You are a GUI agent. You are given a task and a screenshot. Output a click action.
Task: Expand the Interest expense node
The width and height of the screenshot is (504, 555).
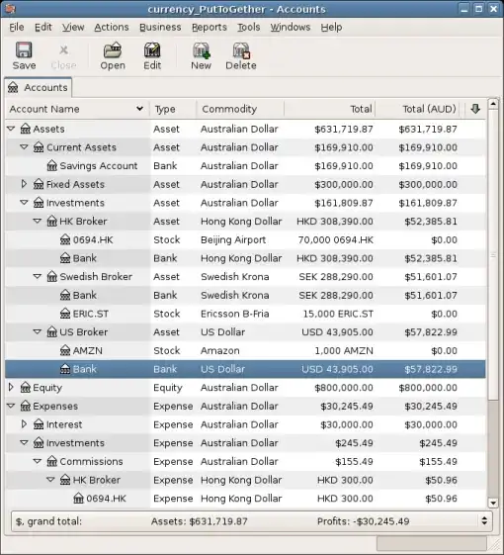[24, 424]
